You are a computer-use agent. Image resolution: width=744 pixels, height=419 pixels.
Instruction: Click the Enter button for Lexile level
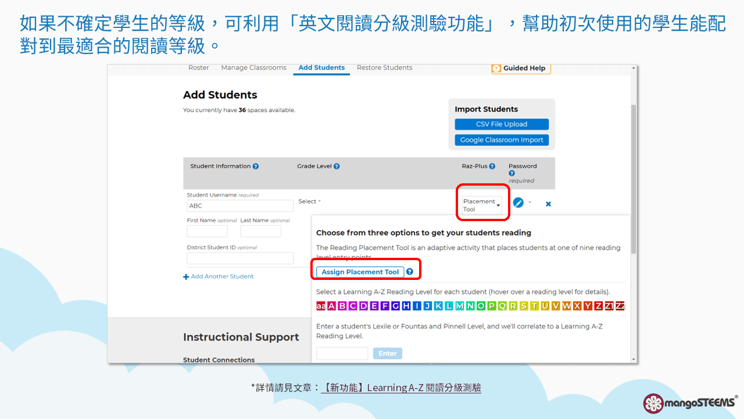pos(388,353)
